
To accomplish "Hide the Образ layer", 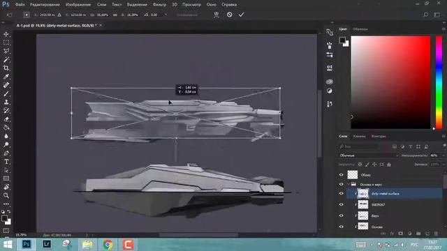I will pyautogui.click(x=342, y=175).
